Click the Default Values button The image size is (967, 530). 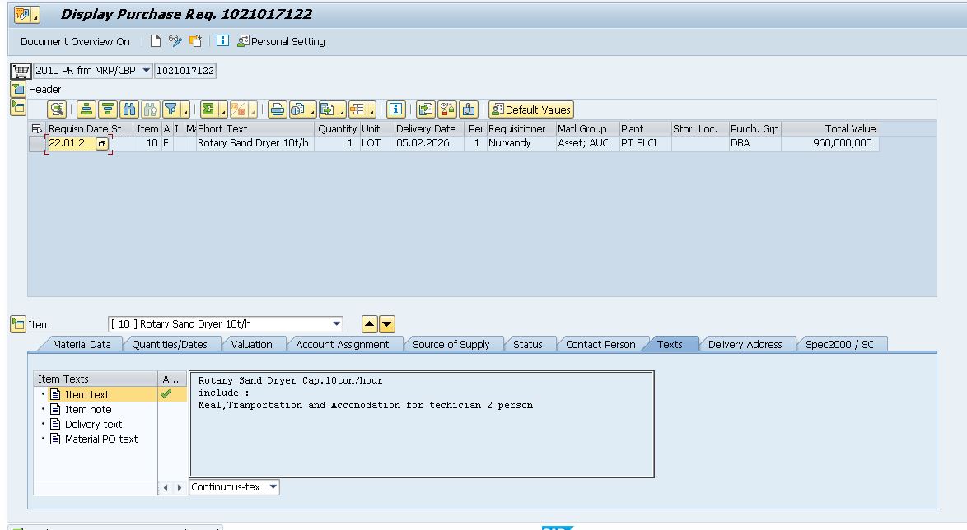coord(530,109)
